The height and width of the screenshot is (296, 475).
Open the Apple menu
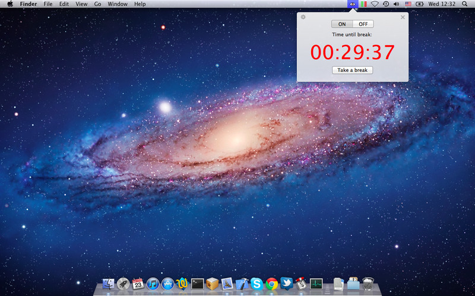10,4
